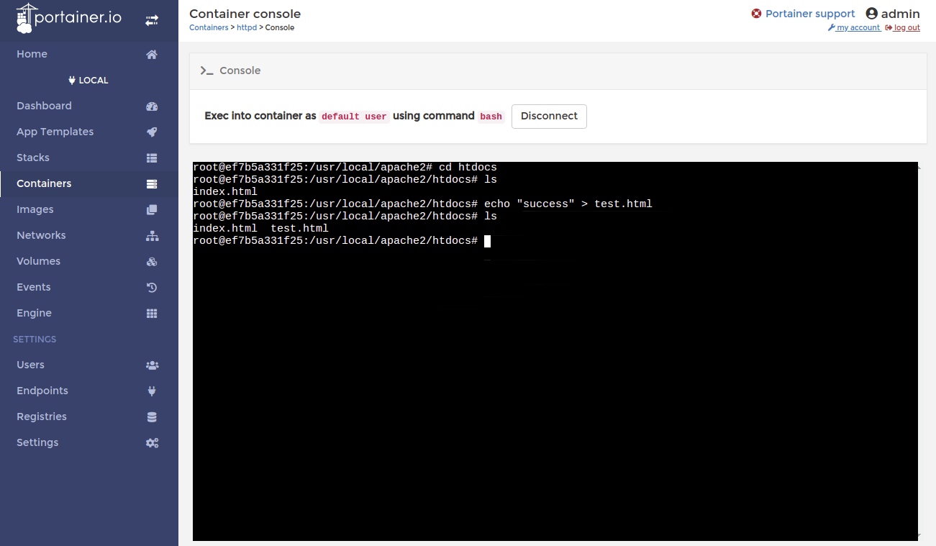Image resolution: width=936 pixels, height=546 pixels.
Task: Click the Stacks list icon
Action: [x=152, y=158]
